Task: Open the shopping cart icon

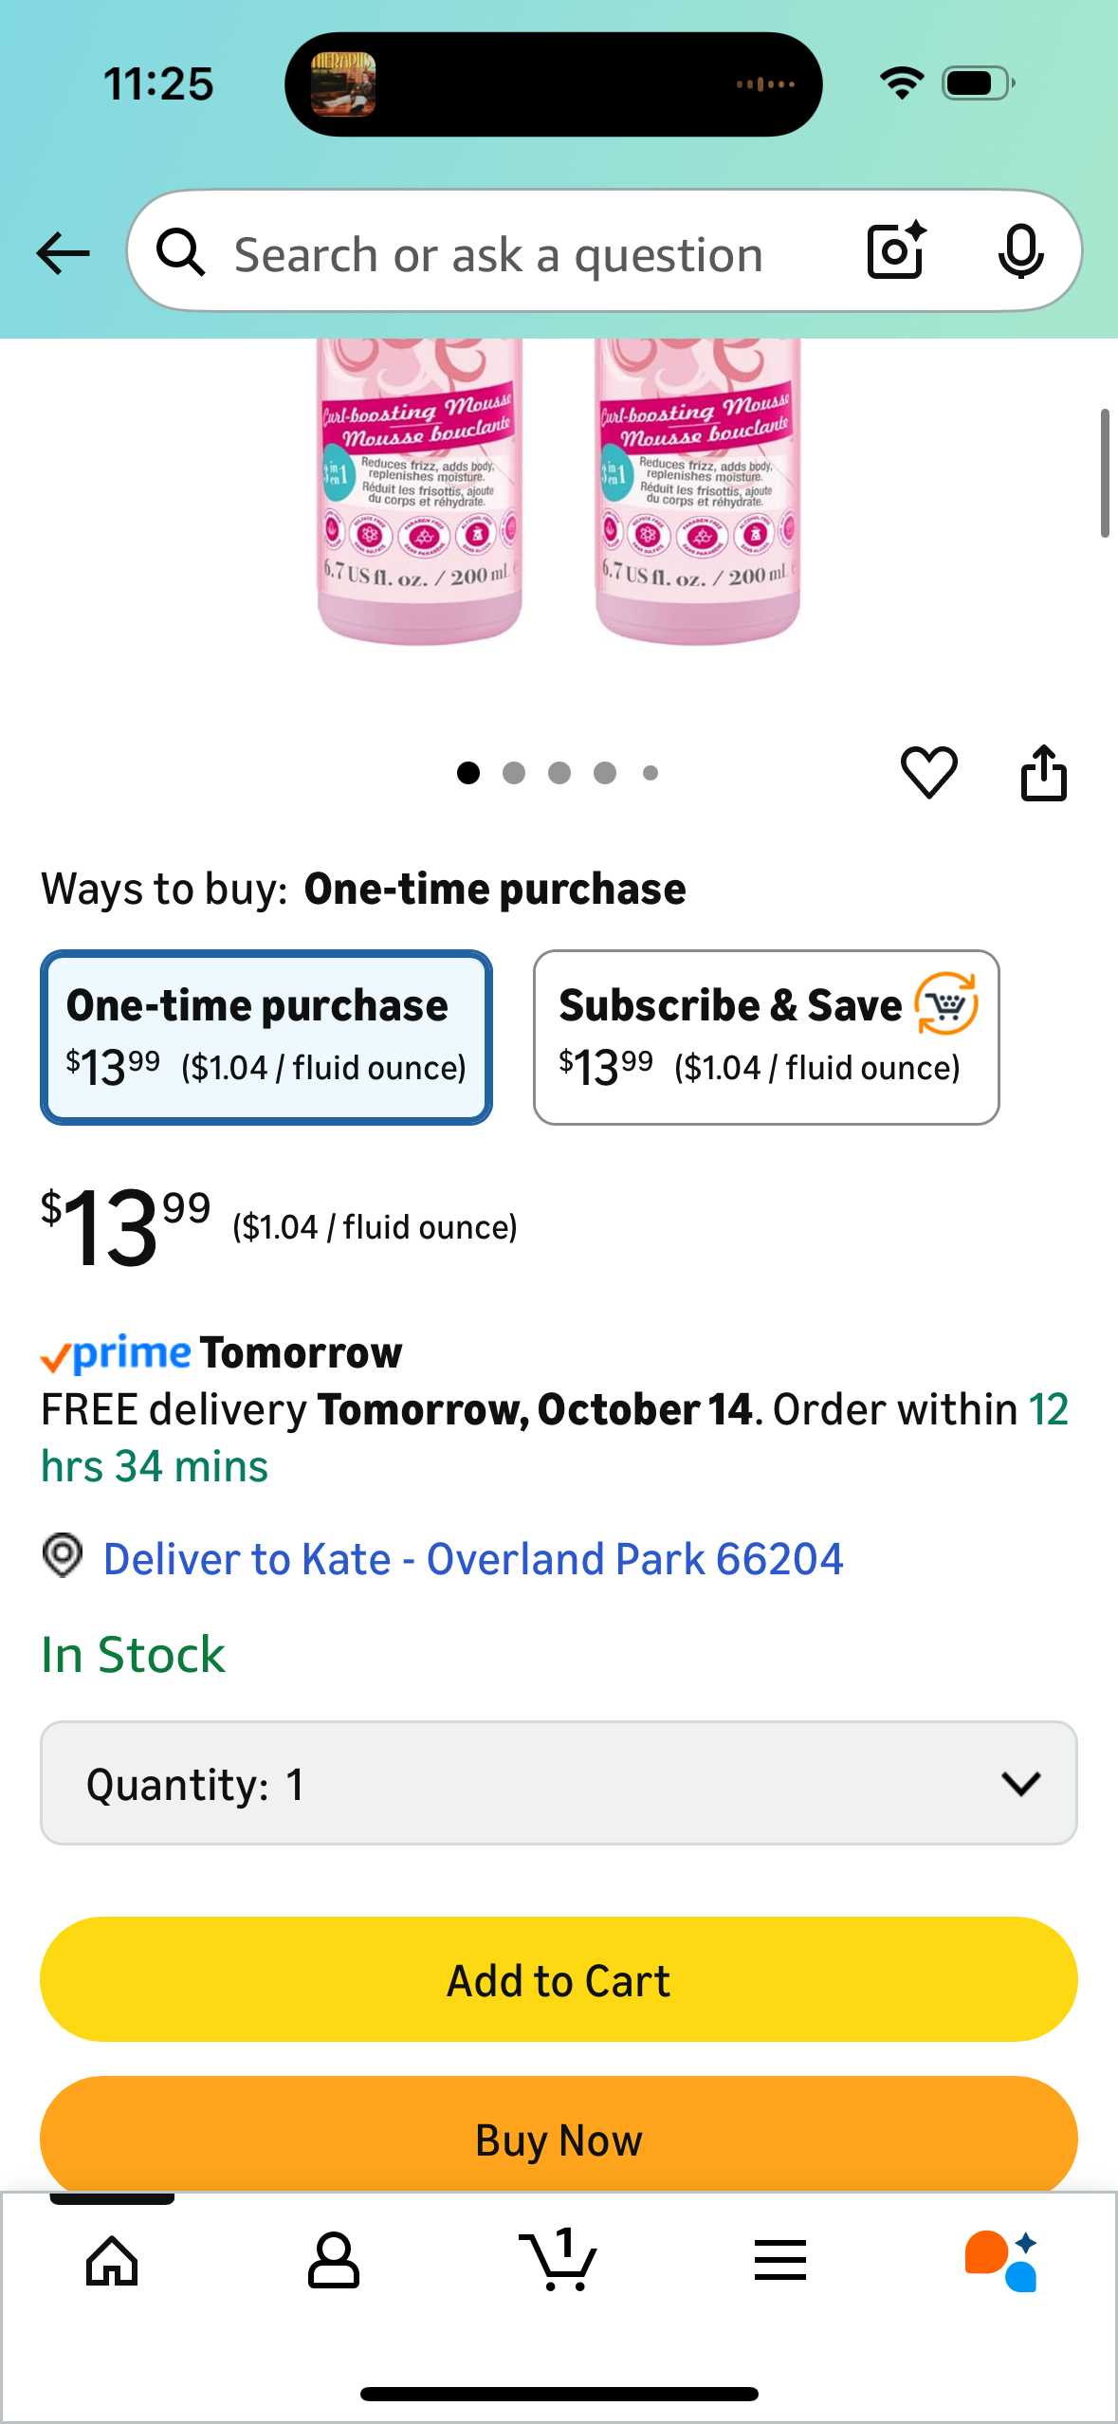Action: click(559, 2261)
